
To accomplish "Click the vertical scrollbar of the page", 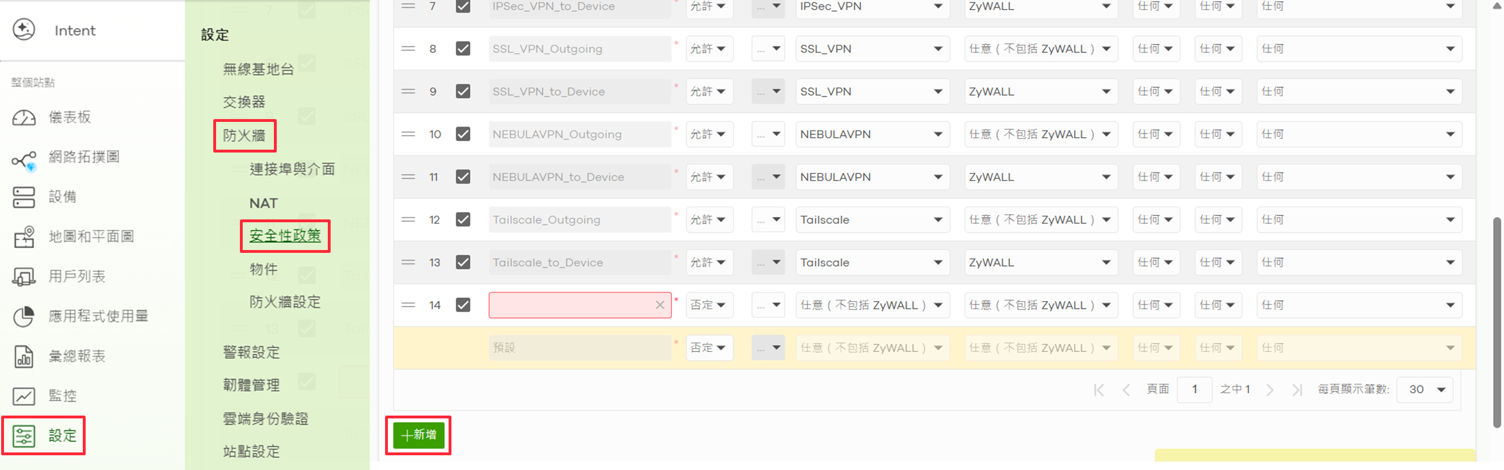I will click(1497, 322).
